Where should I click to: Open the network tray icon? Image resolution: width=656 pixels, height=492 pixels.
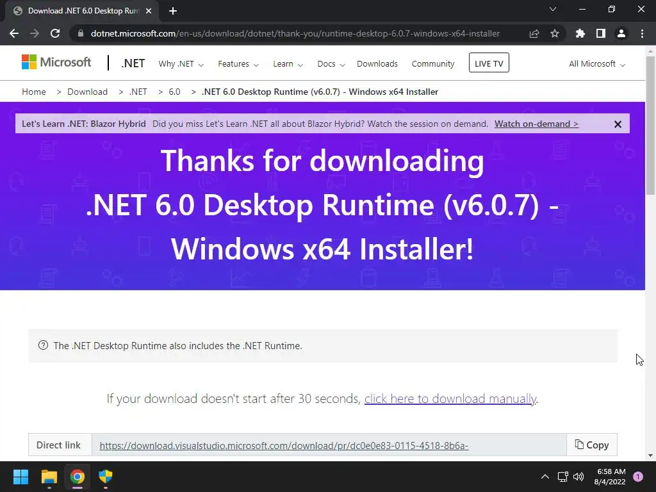pos(562,477)
